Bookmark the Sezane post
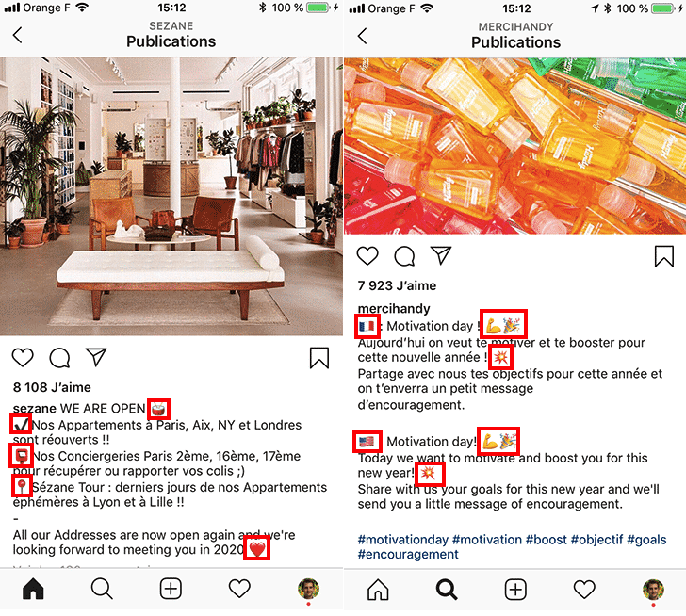Screen dimensions: 686x616 (x=319, y=358)
